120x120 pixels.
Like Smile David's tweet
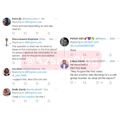tap(37, 101)
